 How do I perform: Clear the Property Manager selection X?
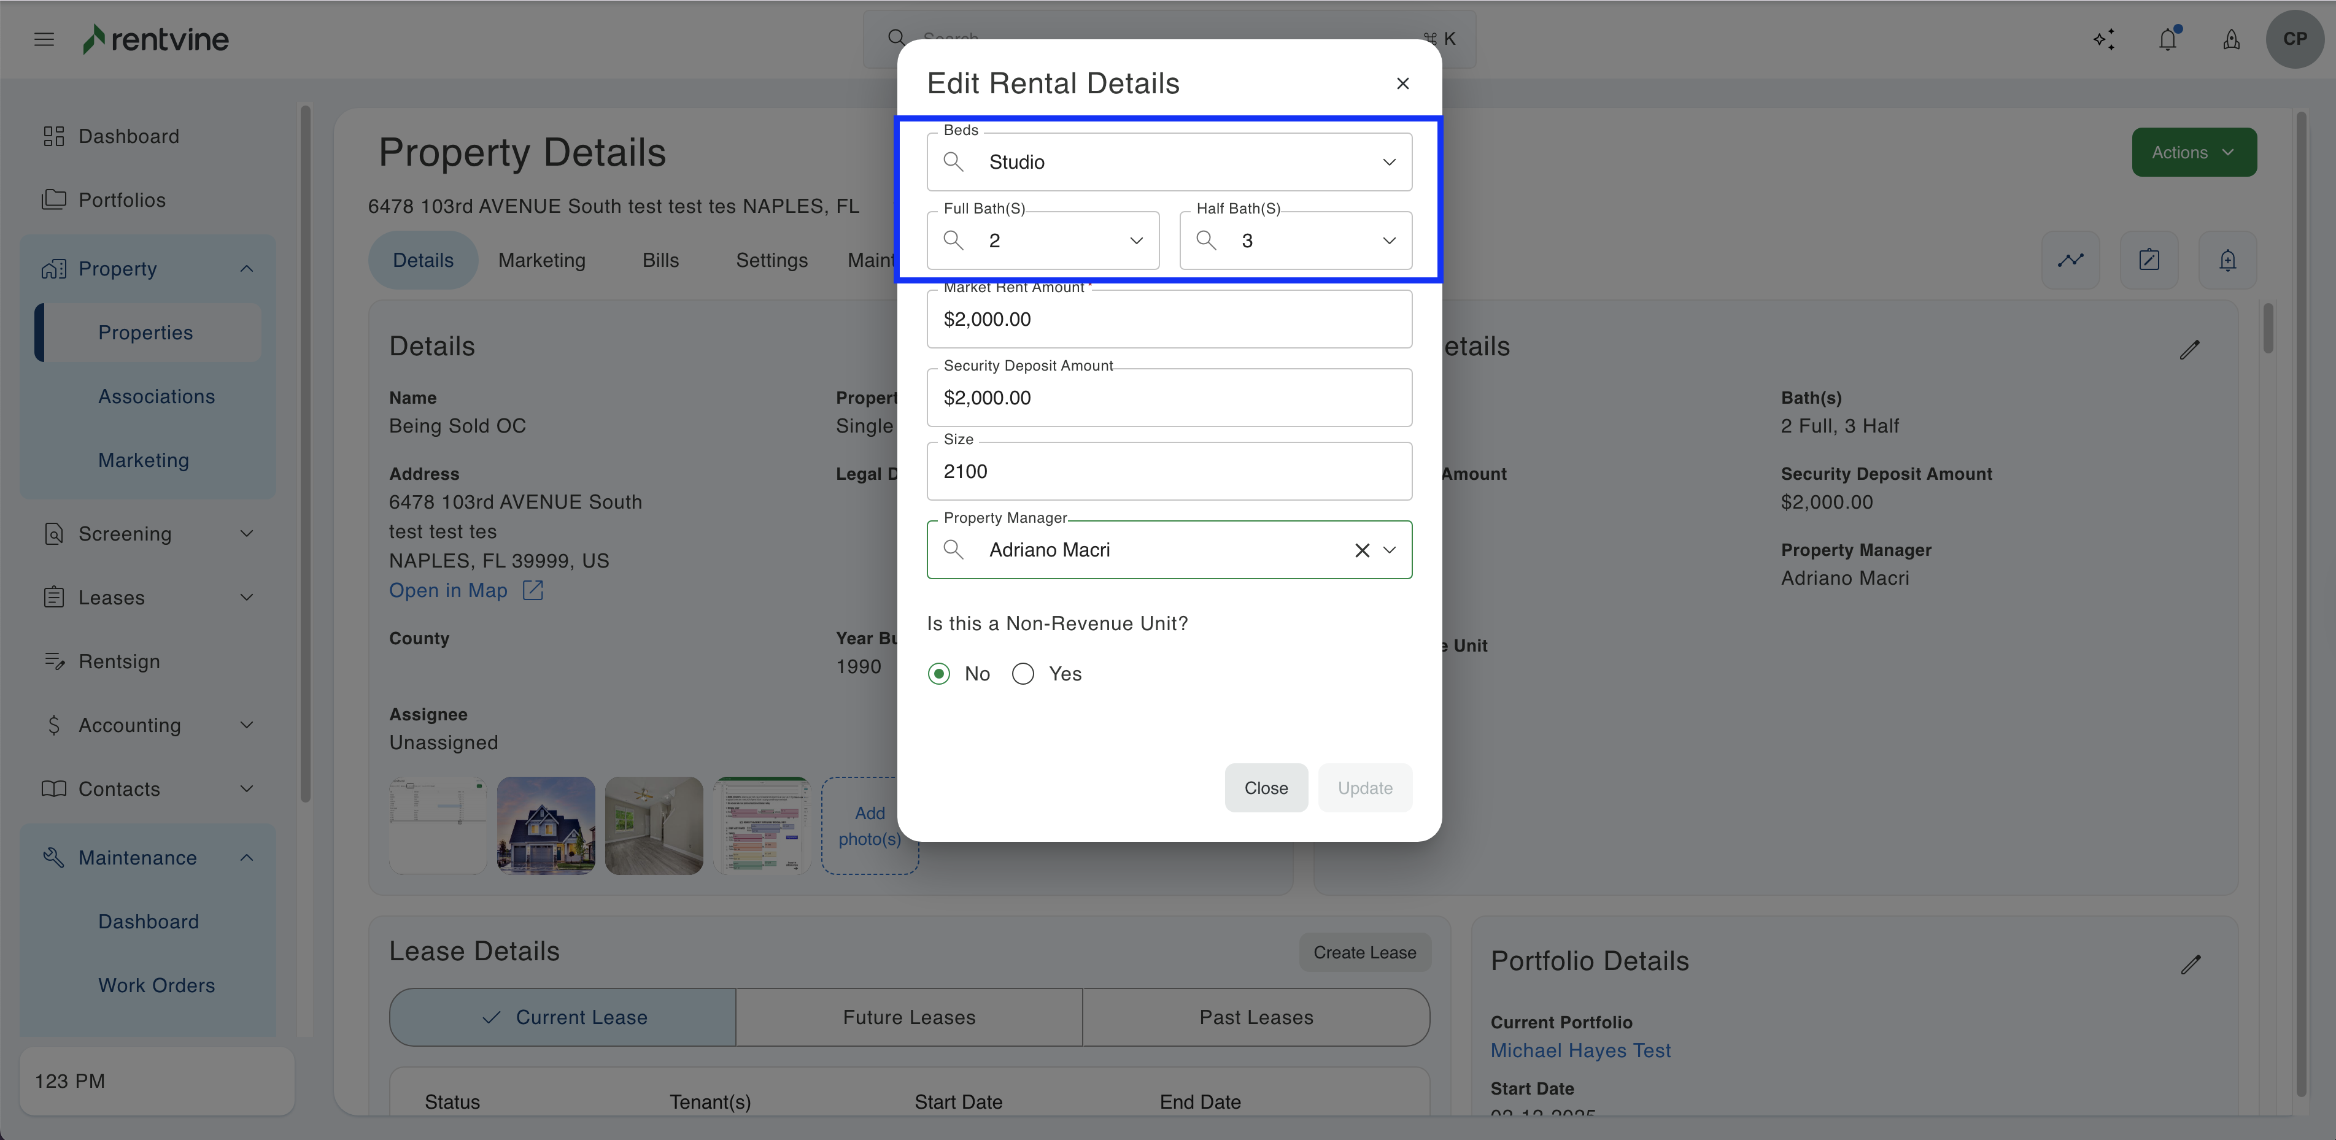1361,550
